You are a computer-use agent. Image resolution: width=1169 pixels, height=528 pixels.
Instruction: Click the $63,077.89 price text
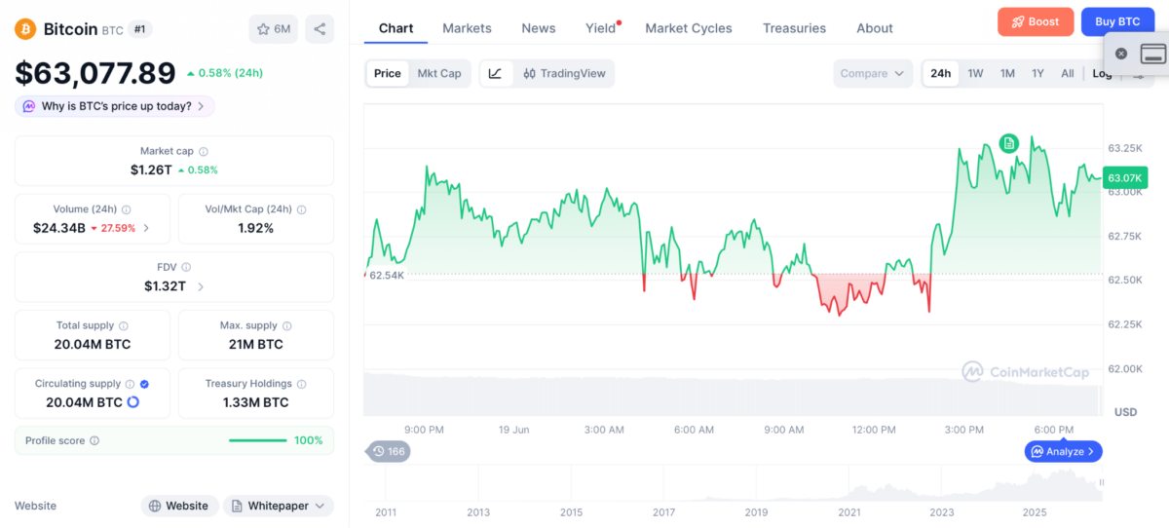pyautogui.click(x=95, y=73)
